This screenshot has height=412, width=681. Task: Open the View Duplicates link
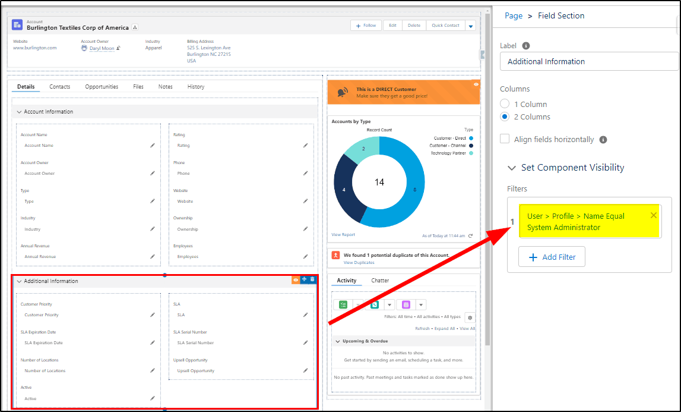click(359, 263)
